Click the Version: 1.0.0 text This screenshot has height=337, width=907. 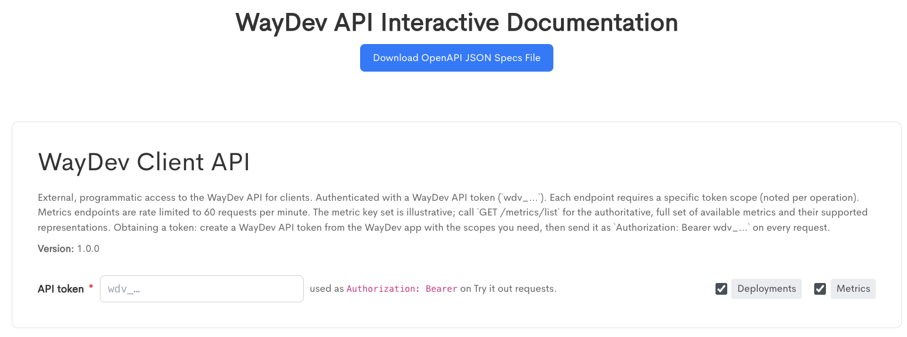69,248
